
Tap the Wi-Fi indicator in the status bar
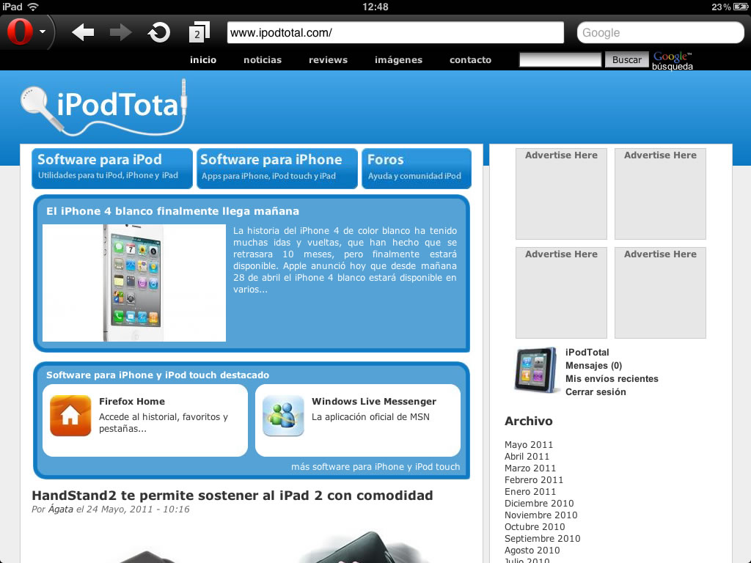(x=33, y=7)
